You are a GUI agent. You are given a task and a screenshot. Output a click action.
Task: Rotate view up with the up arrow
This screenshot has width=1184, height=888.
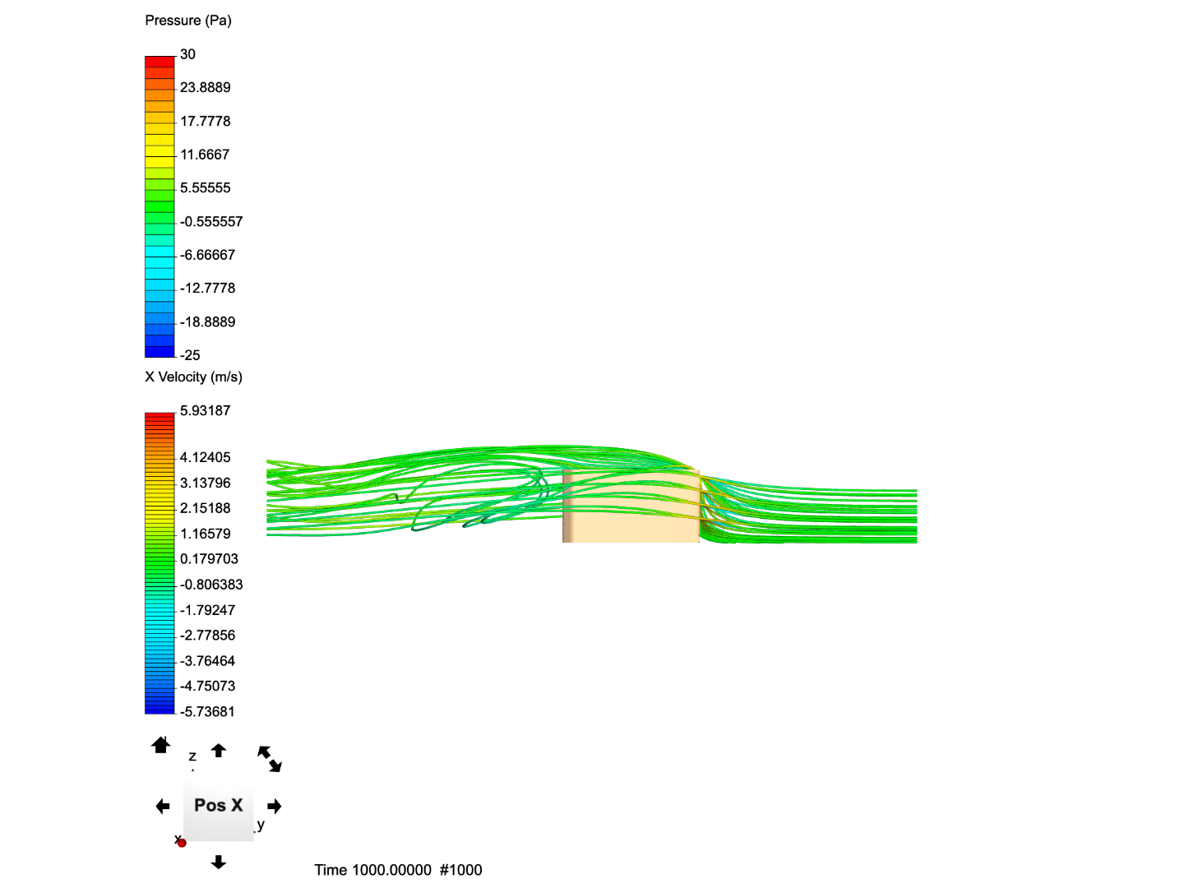click(218, 750)
